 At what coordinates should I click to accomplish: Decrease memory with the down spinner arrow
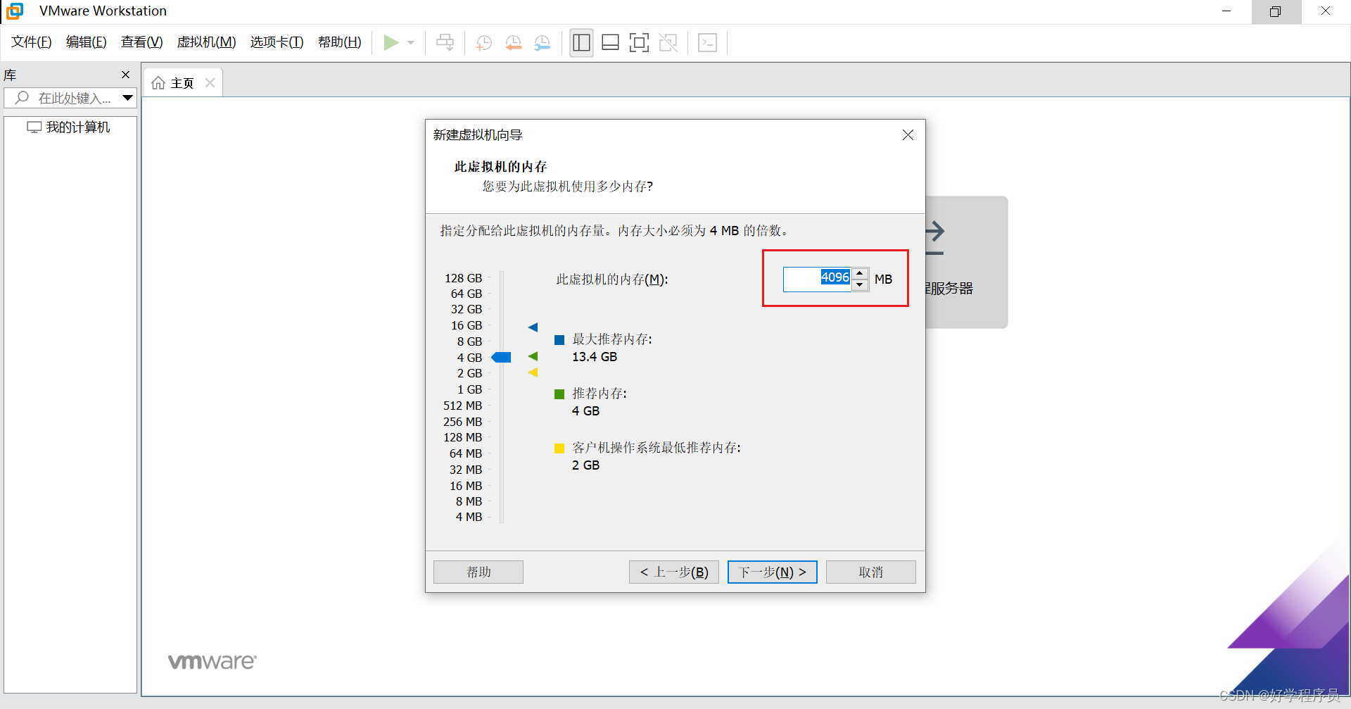point(860,285)
